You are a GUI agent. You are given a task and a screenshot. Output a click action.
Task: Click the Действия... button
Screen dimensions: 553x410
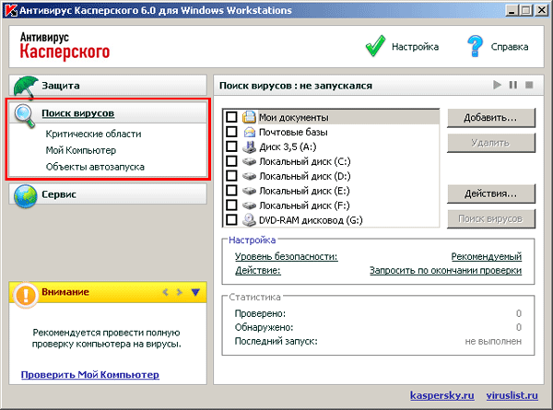coord(491,193)
